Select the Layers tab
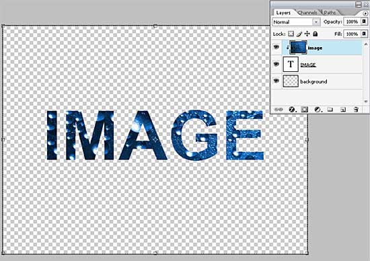This screenshot has width=370, height=261. (x=283, y=13)
